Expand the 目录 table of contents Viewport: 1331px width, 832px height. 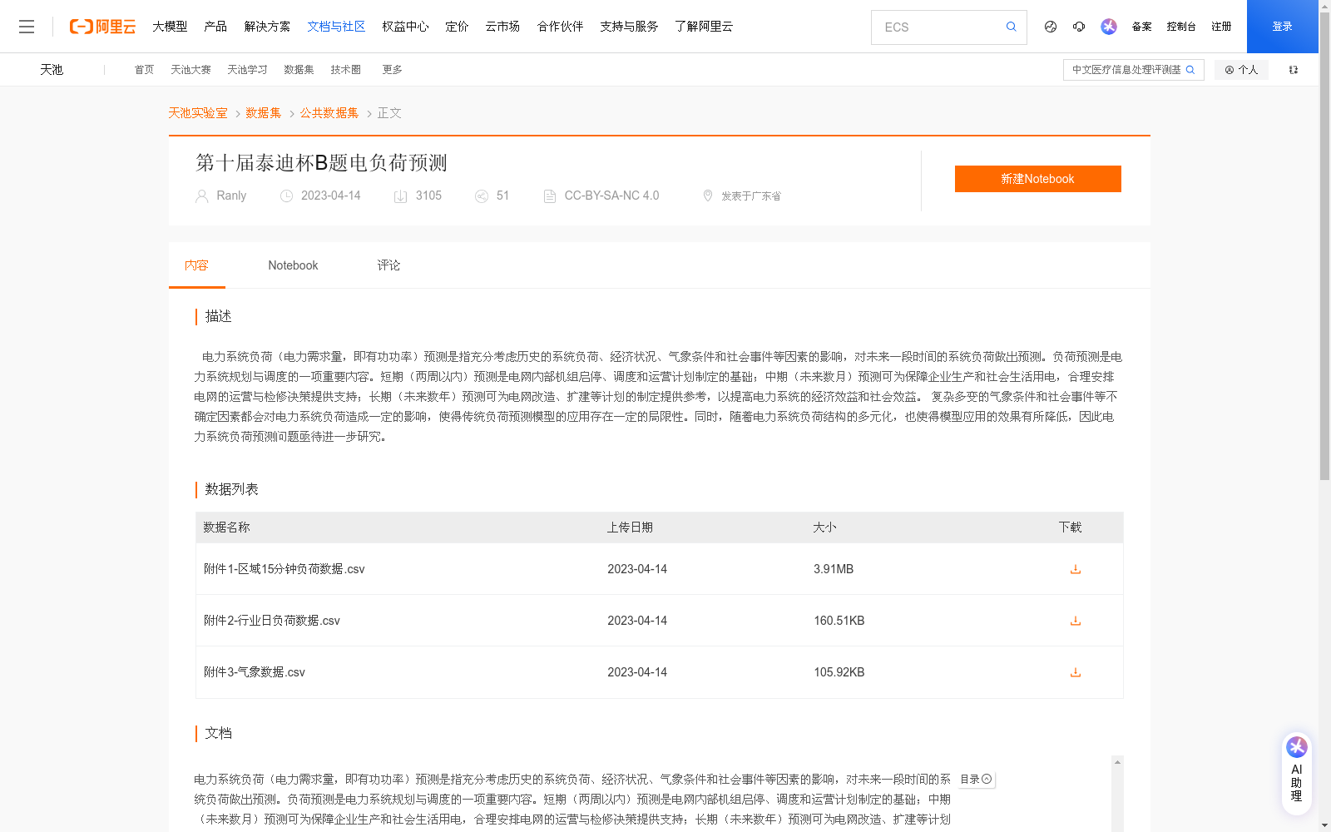coord(976,780)
